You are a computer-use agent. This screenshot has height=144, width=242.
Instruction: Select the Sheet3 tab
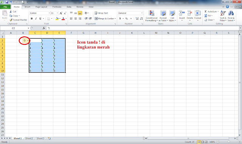40,138
